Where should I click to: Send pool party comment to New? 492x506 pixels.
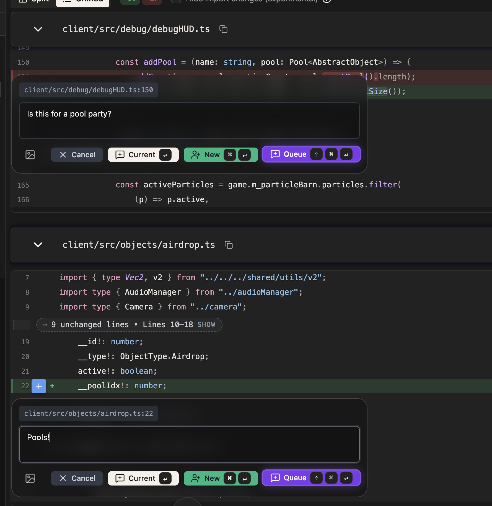[x=221, y=155]
